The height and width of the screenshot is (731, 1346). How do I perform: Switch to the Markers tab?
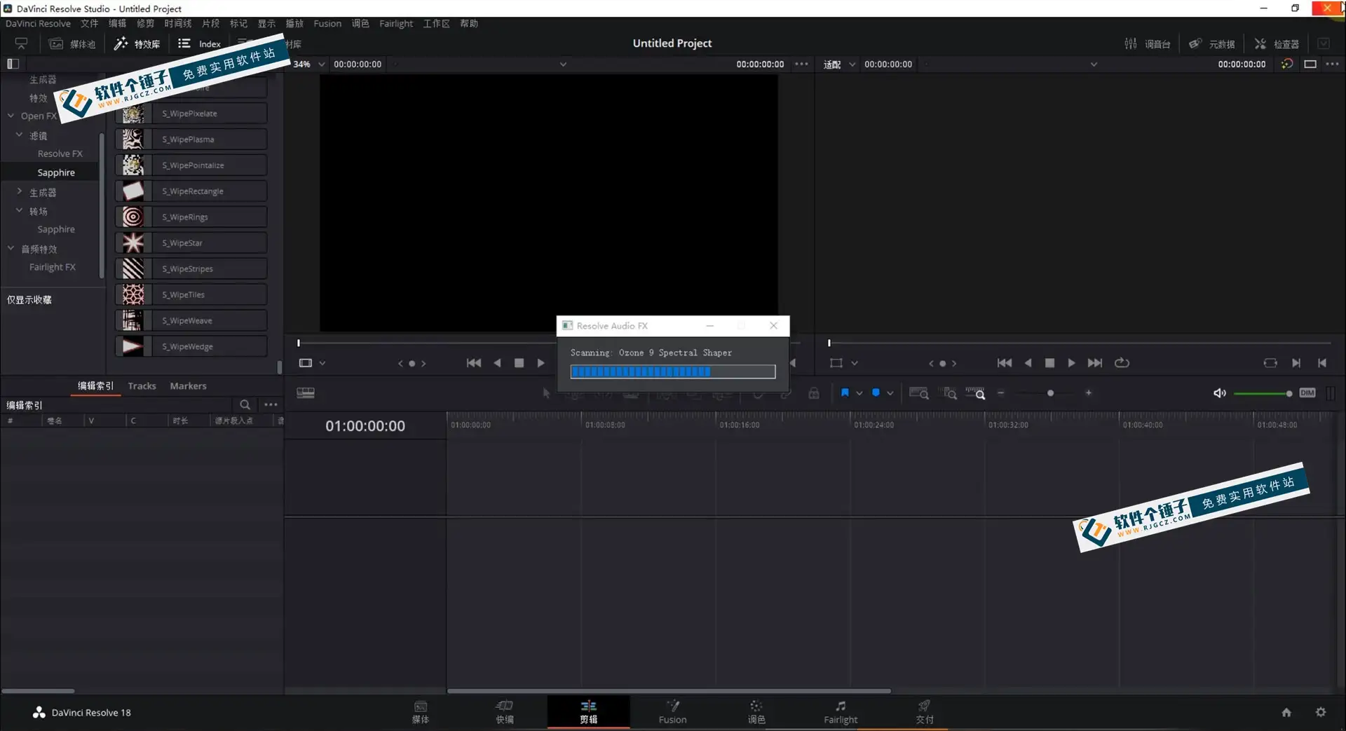[x=188, y=386]
